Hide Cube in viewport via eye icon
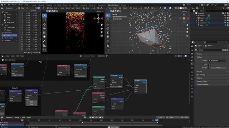 (x=225, y=18)
